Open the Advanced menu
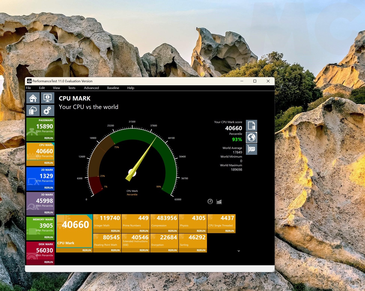Image resolution: width=365 pixels, height=291 pixels. [x=91, y=88]
